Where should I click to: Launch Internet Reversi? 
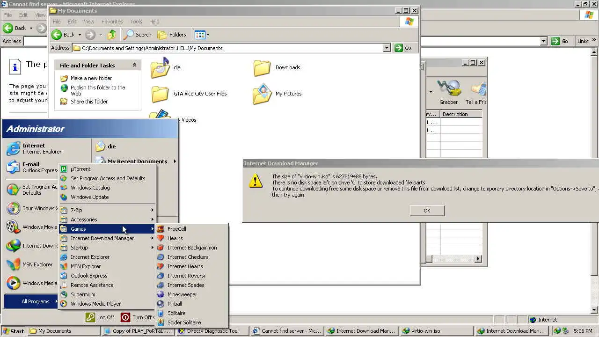[x=192, y=276]
